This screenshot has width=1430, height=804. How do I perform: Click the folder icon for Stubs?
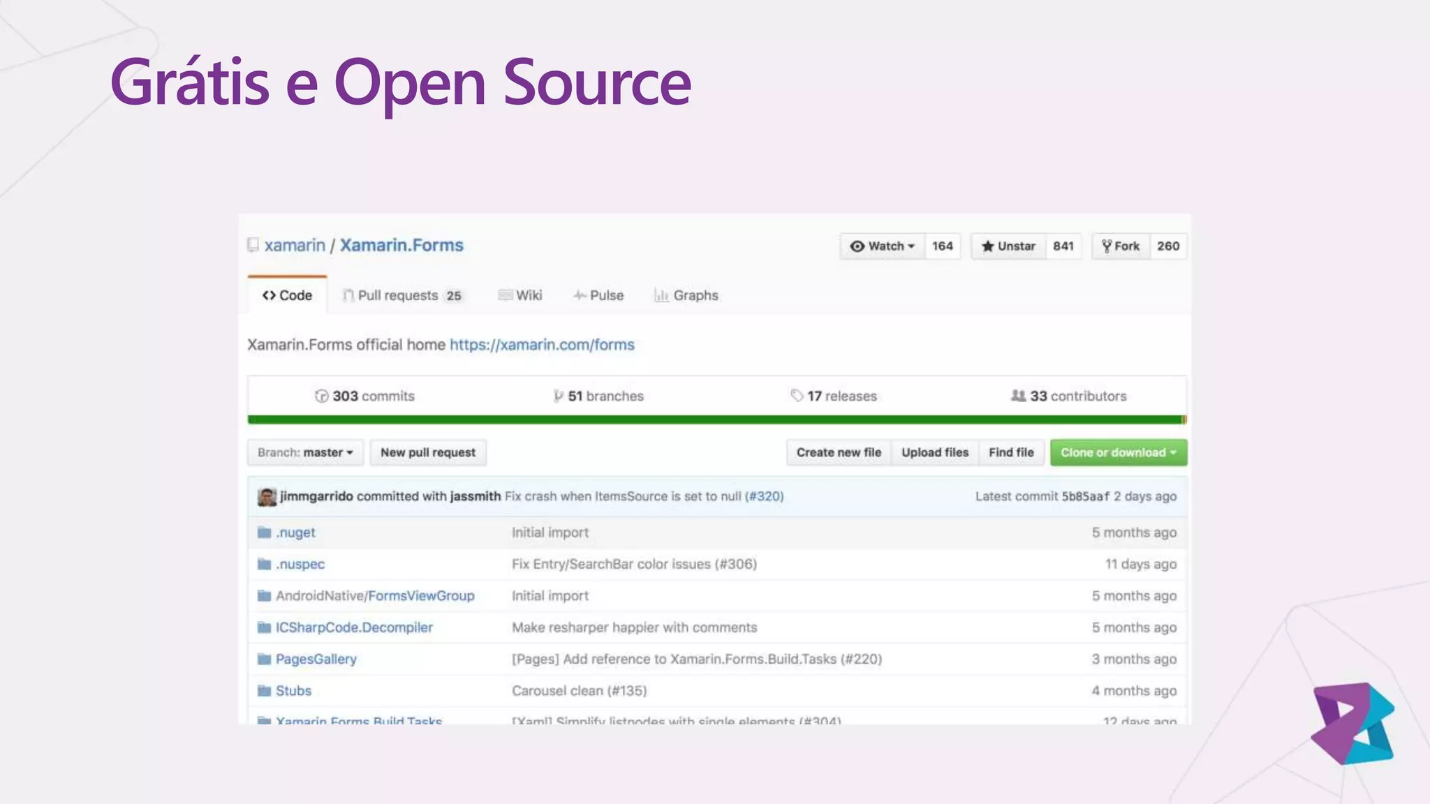pos(264,690)
